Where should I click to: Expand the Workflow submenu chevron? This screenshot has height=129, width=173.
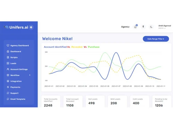pyautogui.click(x=30, y=75)
